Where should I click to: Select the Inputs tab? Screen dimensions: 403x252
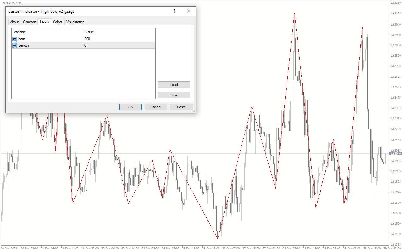[x=44, y=21]
